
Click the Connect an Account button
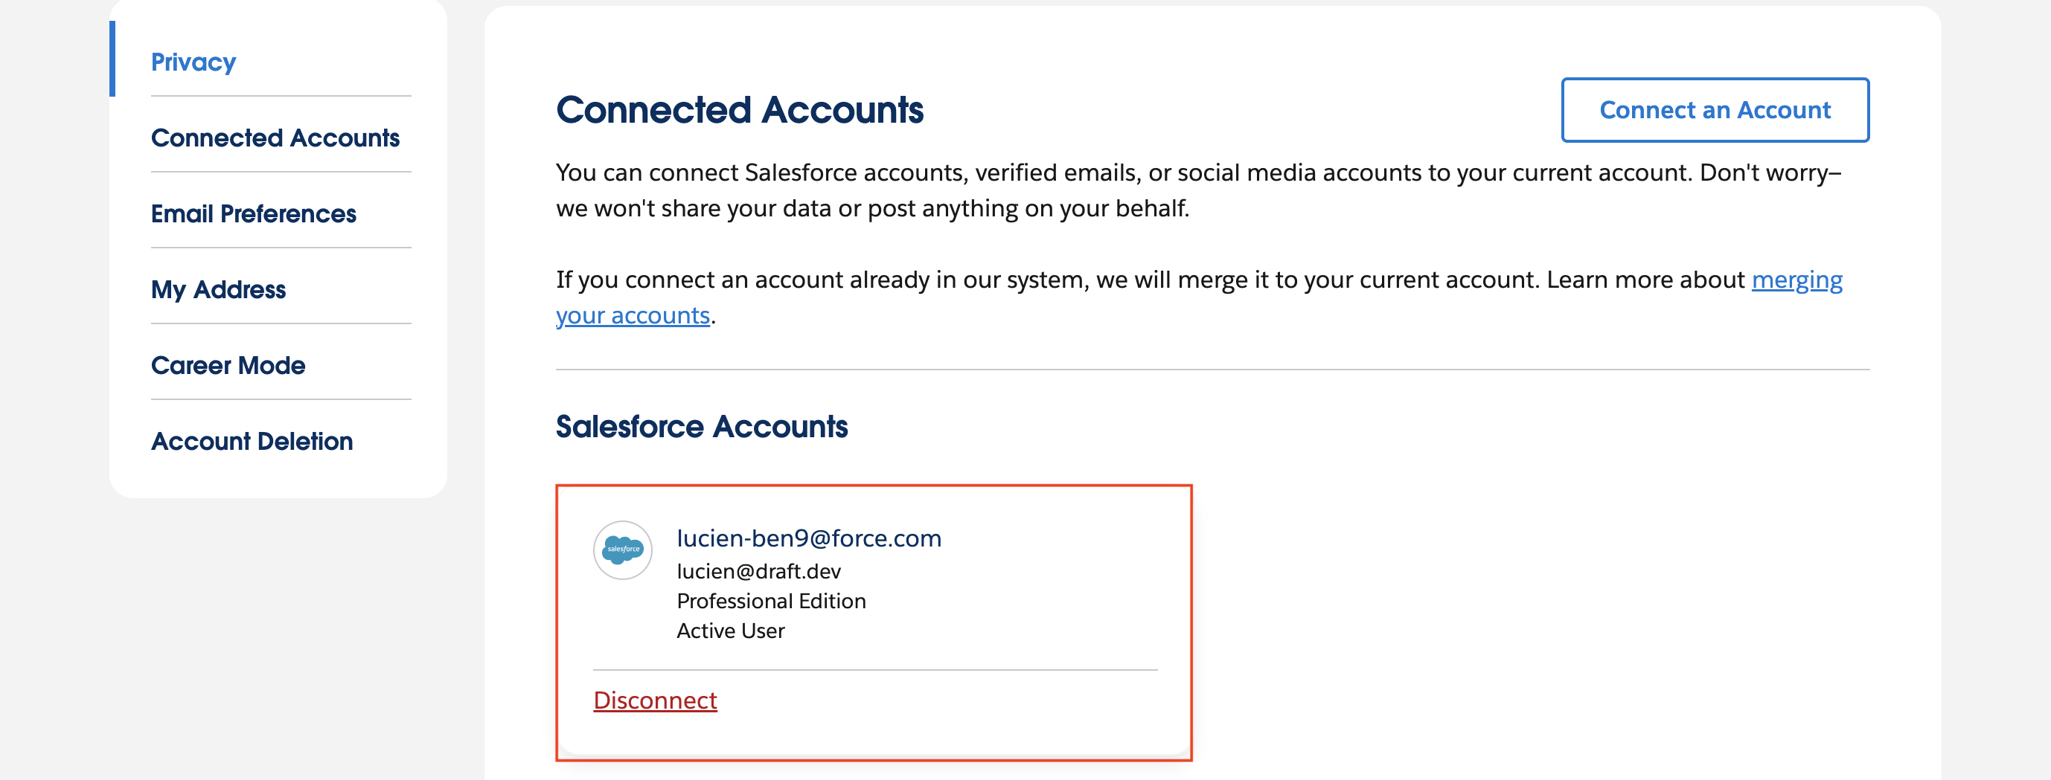tap(1715, 110)
